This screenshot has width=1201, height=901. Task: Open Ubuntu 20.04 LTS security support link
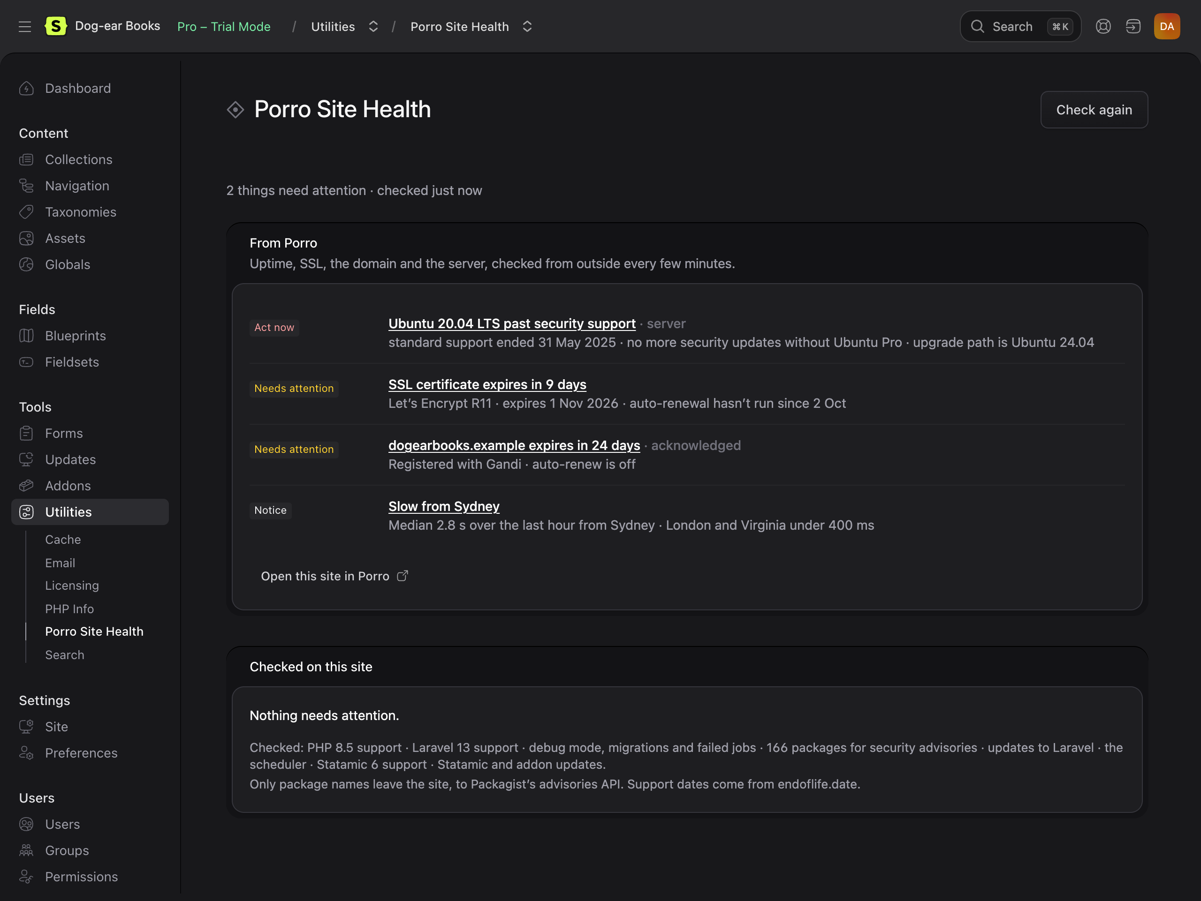[x=512, y=323]
